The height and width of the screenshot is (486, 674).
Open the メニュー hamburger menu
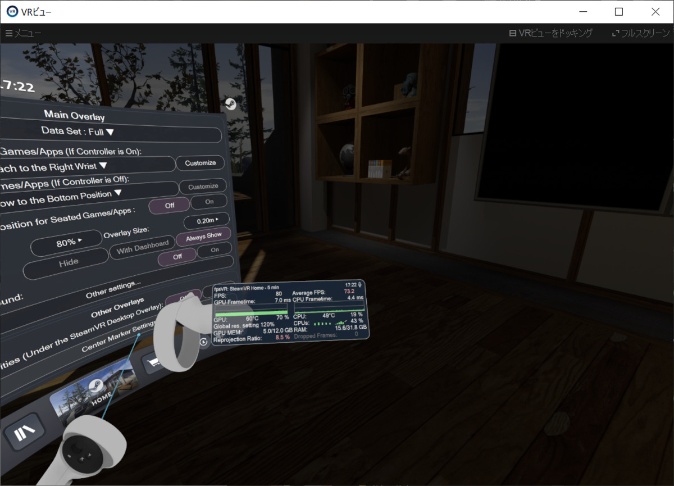pos(23,33)
